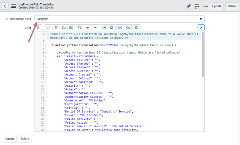240x145 pixels.
Task: Click the var classificationNames declaration
Action: pyautogui.click(x=79, y=56)
